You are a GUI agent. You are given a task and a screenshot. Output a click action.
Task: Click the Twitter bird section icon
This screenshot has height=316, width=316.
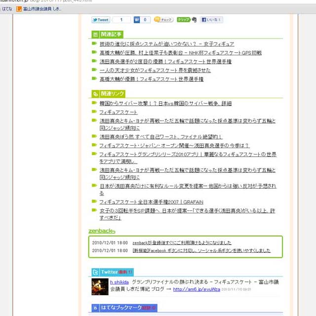coord(95,272)
